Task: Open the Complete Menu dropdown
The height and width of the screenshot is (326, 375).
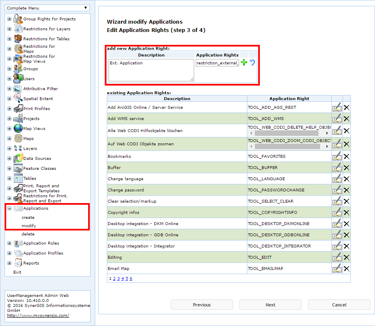Action: tap(86, 7)
